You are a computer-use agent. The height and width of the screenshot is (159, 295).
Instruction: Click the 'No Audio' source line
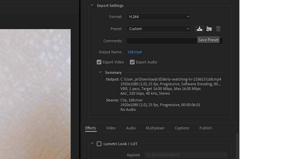(x=128, y=110)
